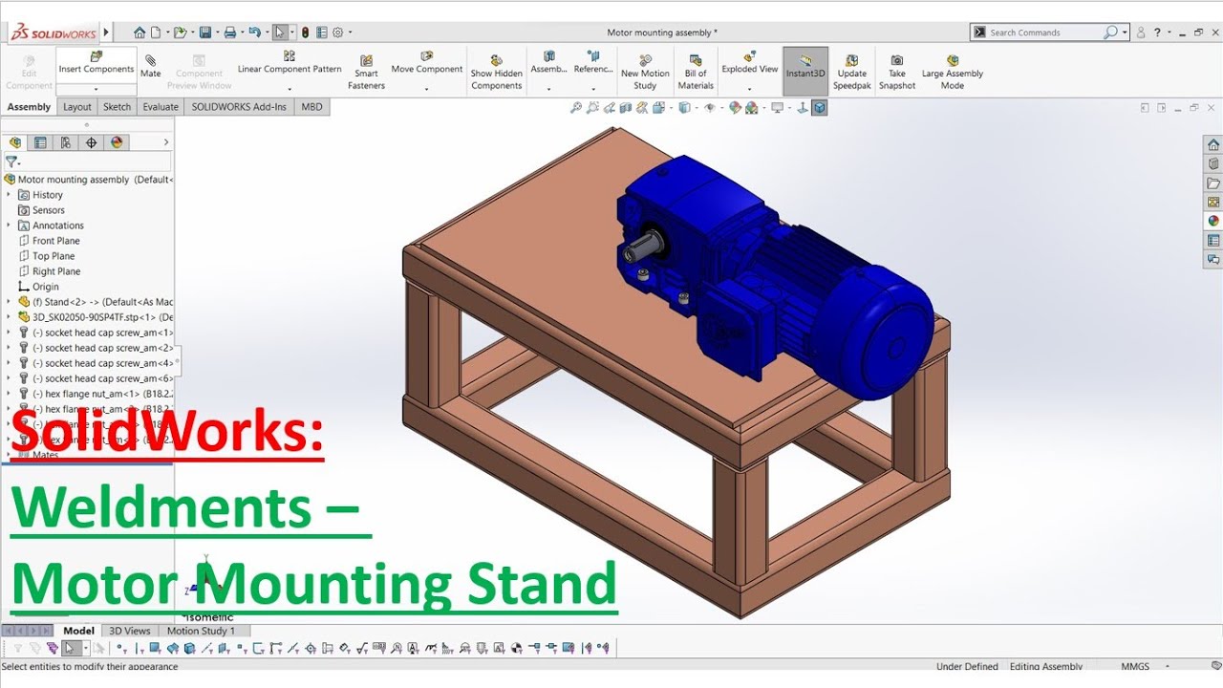Open Custom Properties icon in right task pane
This screenshot has width=1223, height=688.
pos(1213,240)
